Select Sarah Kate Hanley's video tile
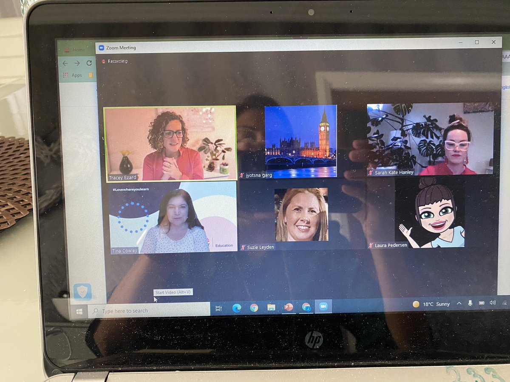 click(x=430, y=139)
